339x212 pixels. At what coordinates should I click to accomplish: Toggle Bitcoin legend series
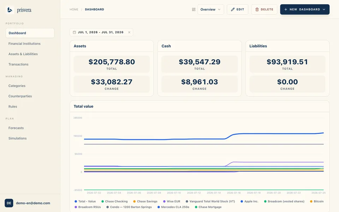click(317, 201)
